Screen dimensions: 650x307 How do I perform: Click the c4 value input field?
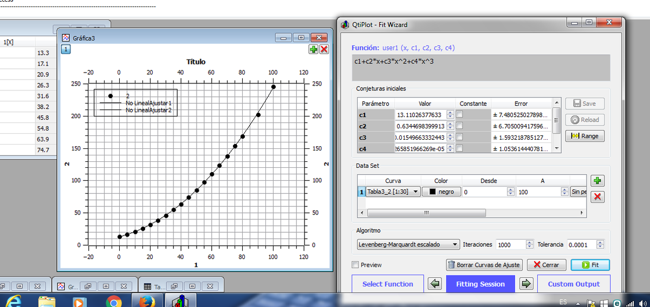[x=420, y=148]
